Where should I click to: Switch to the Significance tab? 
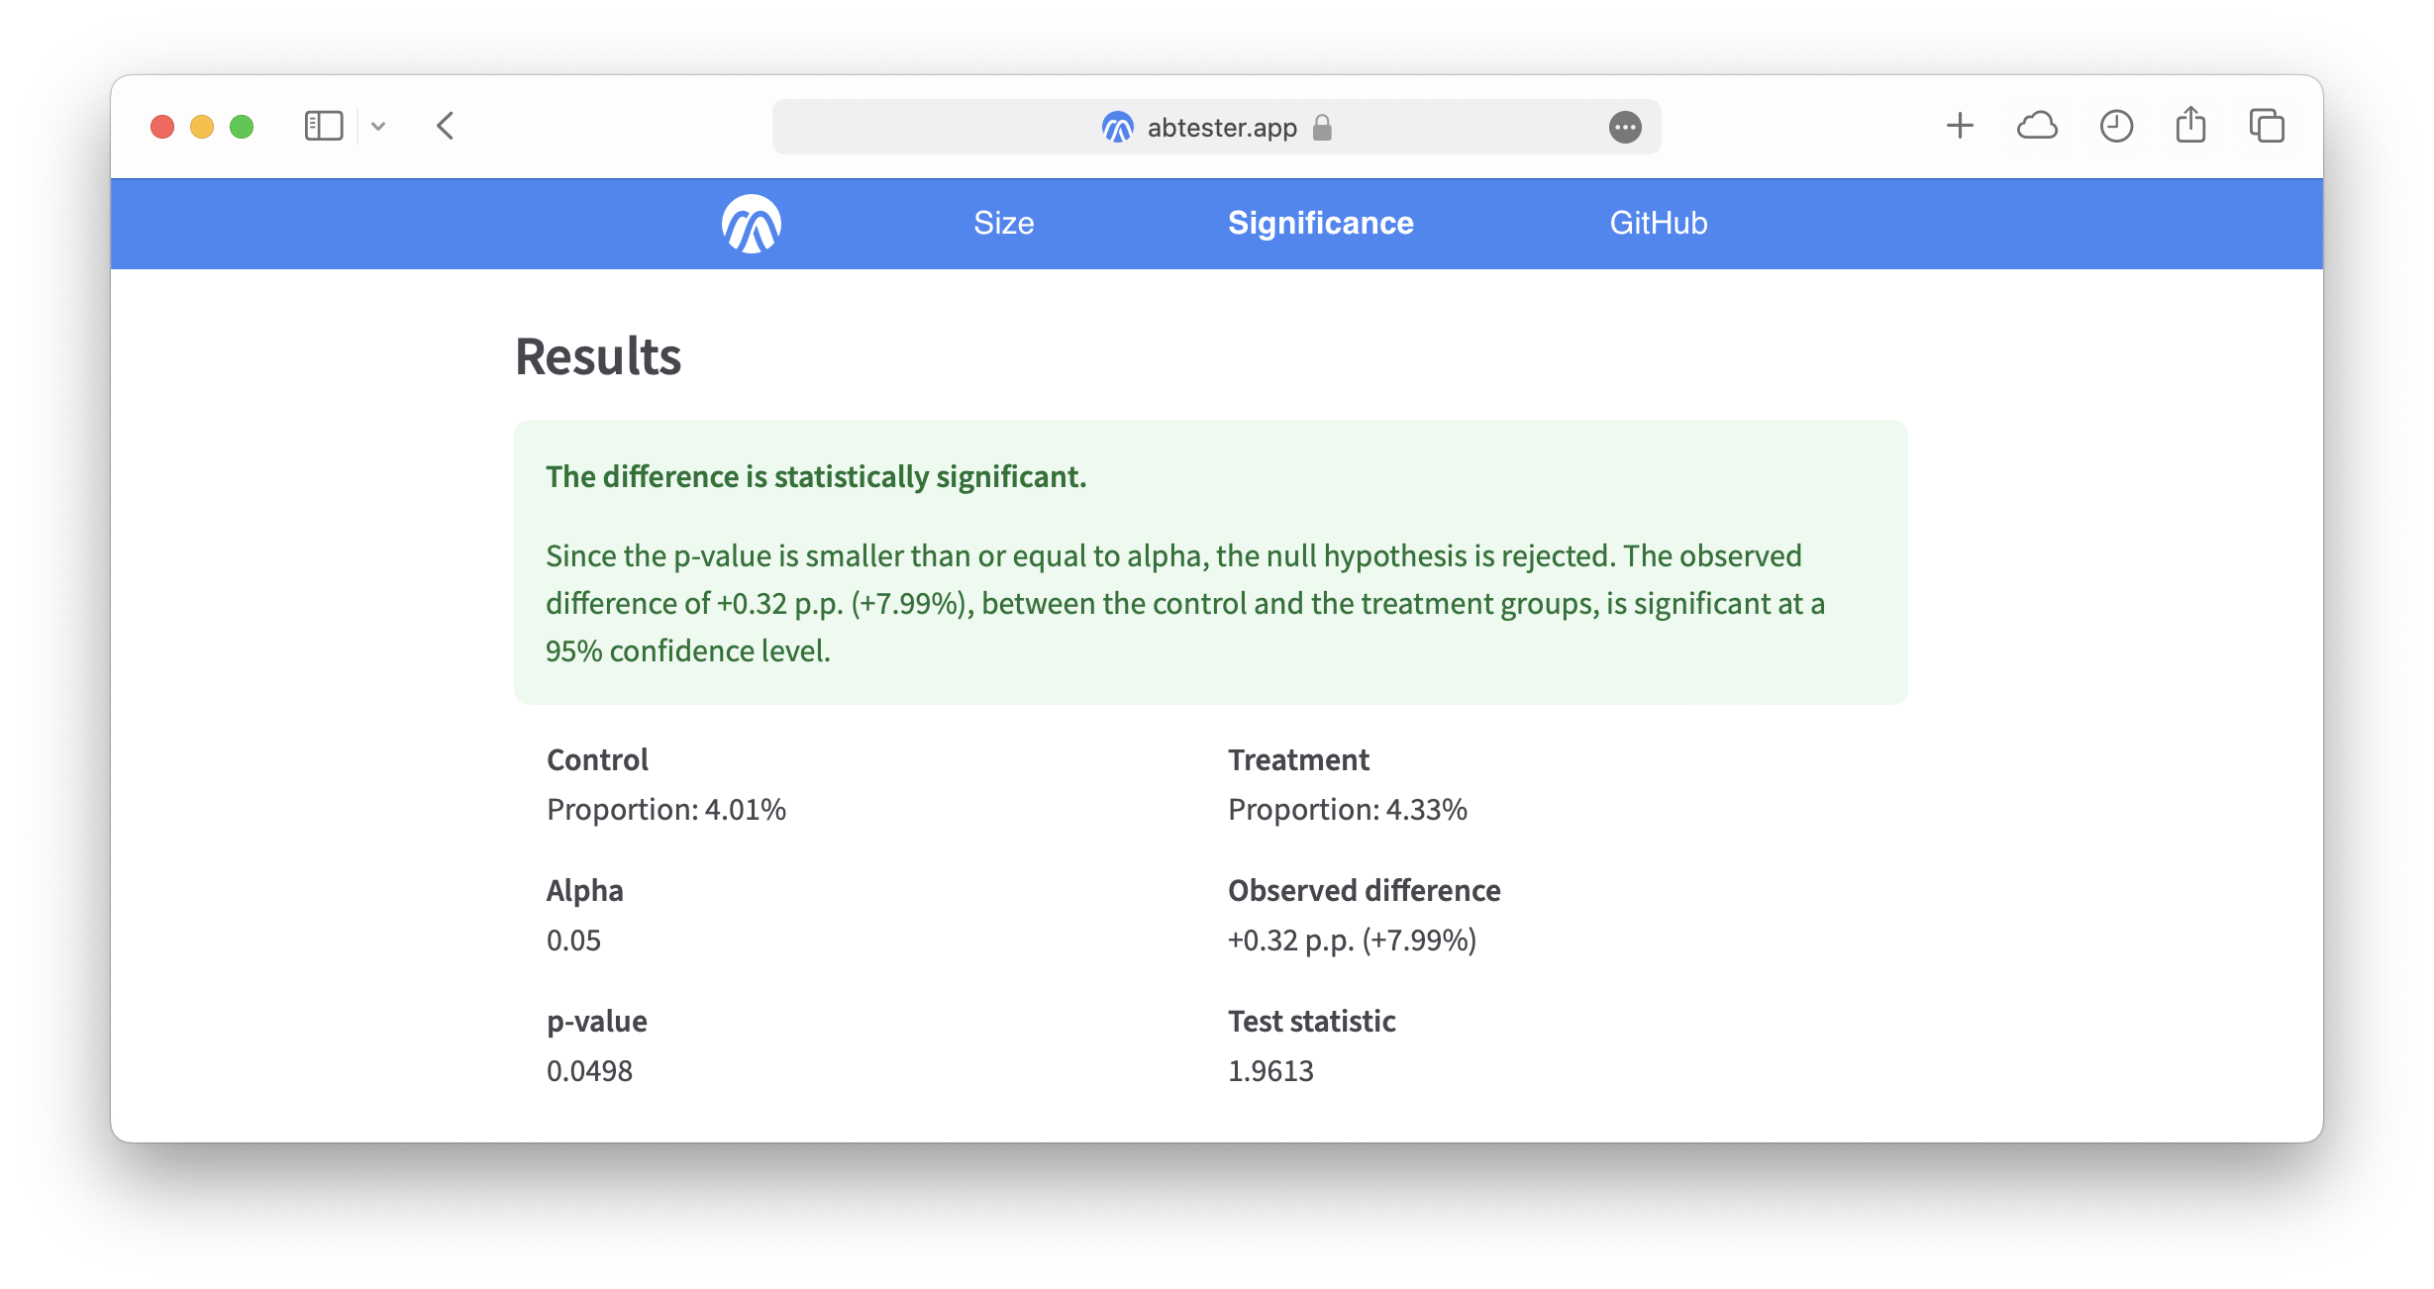coord(1320,224)
